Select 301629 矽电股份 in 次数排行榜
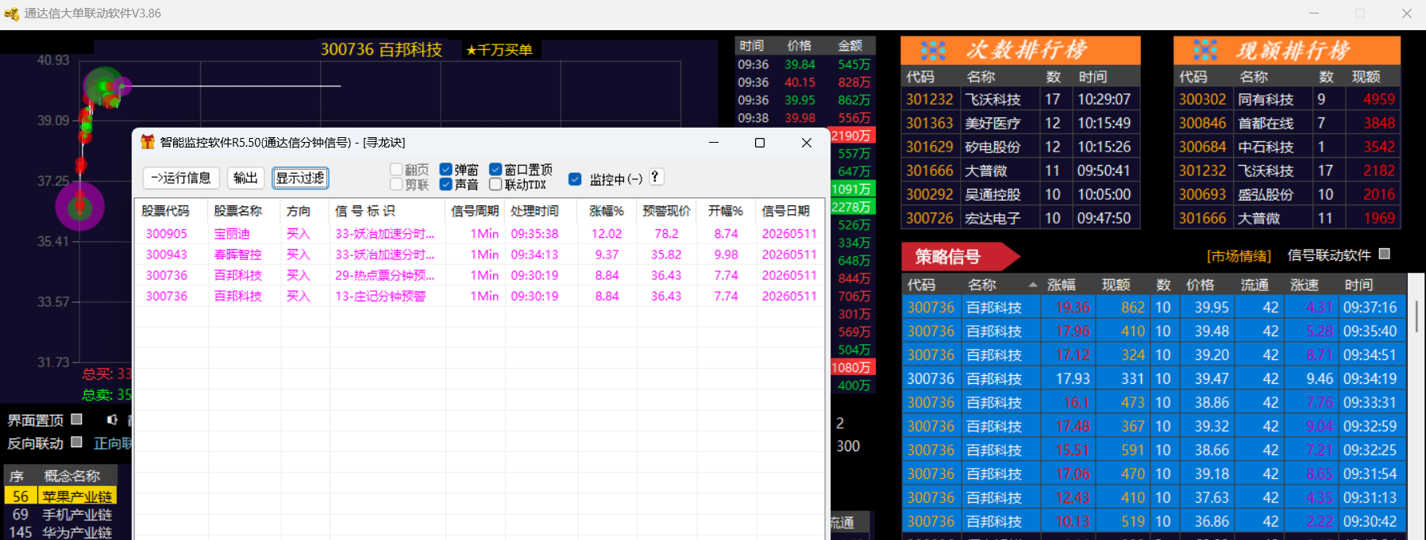The image size is (1426, 540). pyautogui.click(x=1020, y=147)
